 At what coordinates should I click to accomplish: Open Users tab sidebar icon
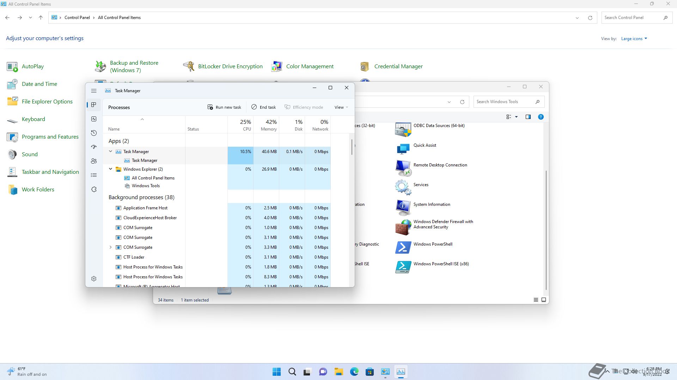point(94,161)
